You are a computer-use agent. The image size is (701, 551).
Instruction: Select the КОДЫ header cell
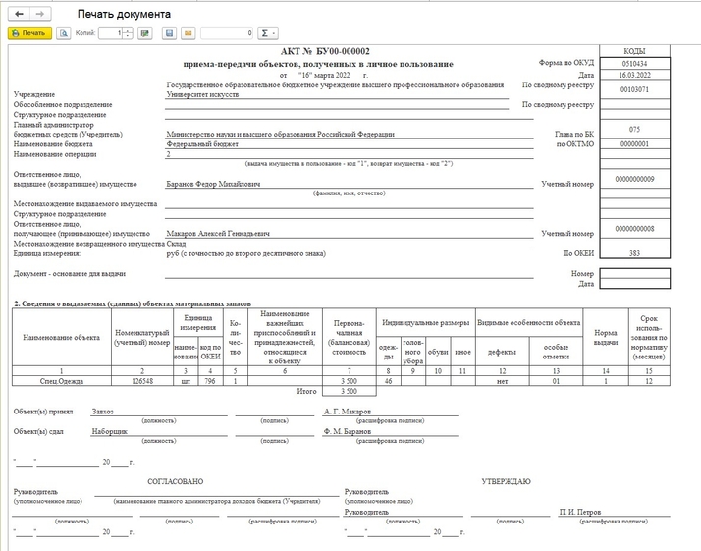click(634, 51)
